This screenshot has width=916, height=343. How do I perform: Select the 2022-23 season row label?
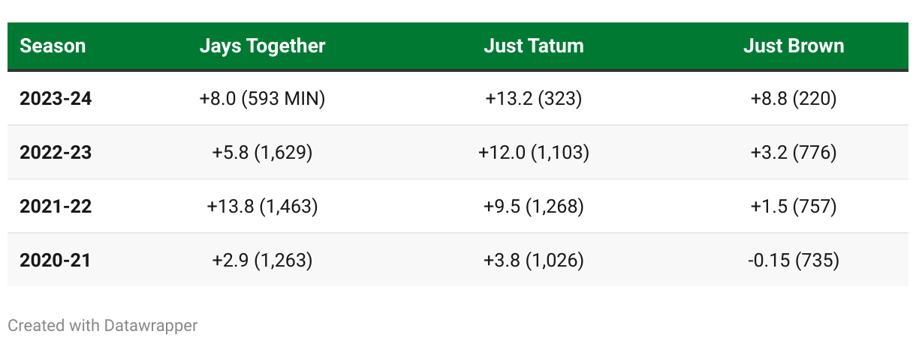56,152
